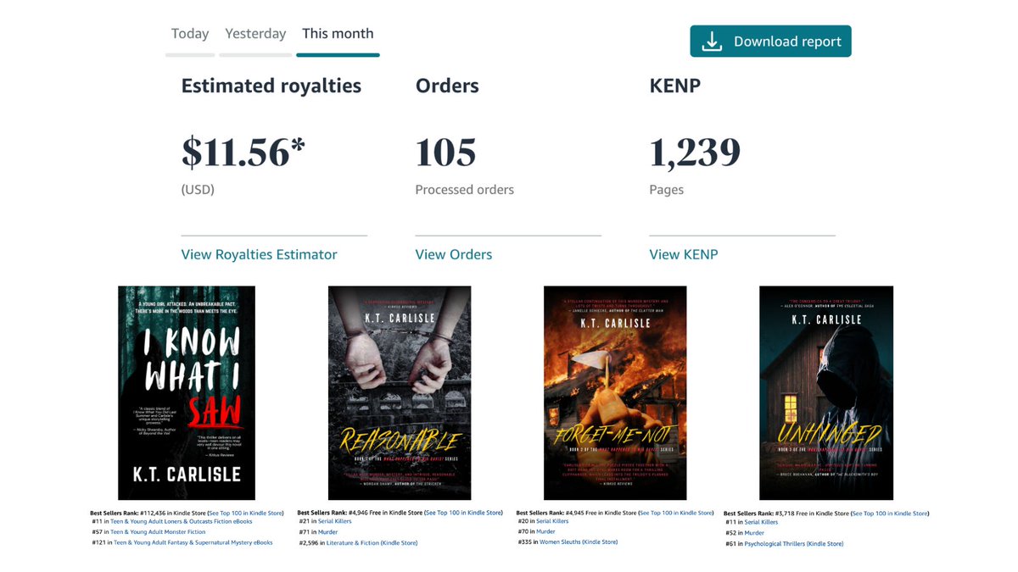Viewport: 1018px width, 572px height.
Task: Open the View Royalties Estimator link
Action: click(x=259, y=254)
